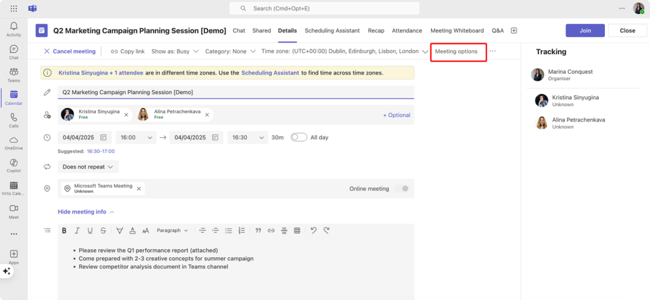Toggle the Online meeting switch
The height and width of the screenshot is (300, 650).
(402, 189)
